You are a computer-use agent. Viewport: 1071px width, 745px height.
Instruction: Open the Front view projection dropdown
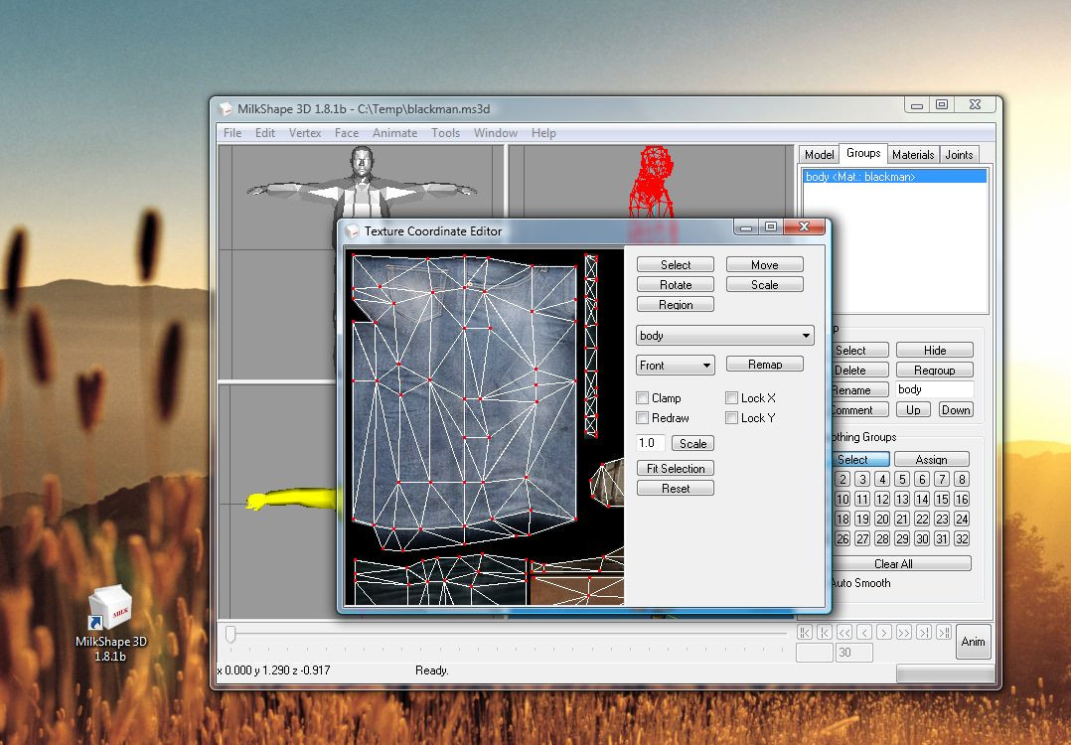click(706, 366)
